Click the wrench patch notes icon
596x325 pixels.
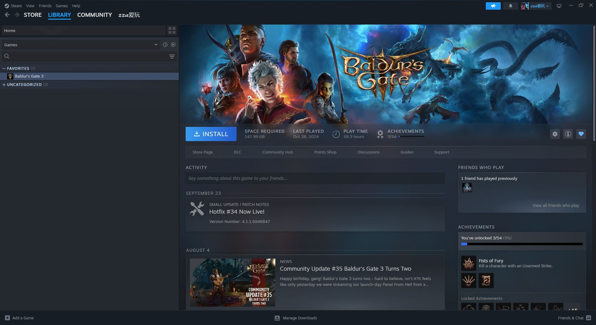[x=197, y=209]
